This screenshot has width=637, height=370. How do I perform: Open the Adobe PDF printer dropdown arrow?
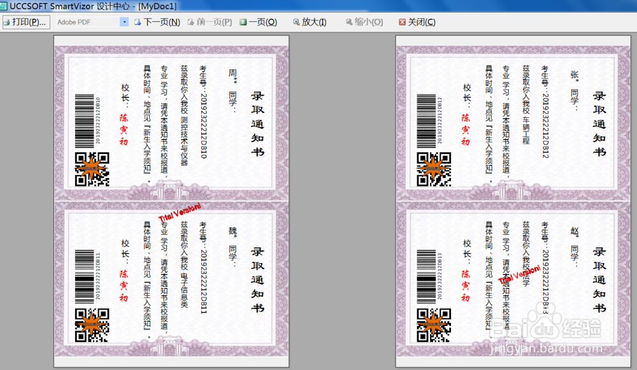[x=124, y=22]
